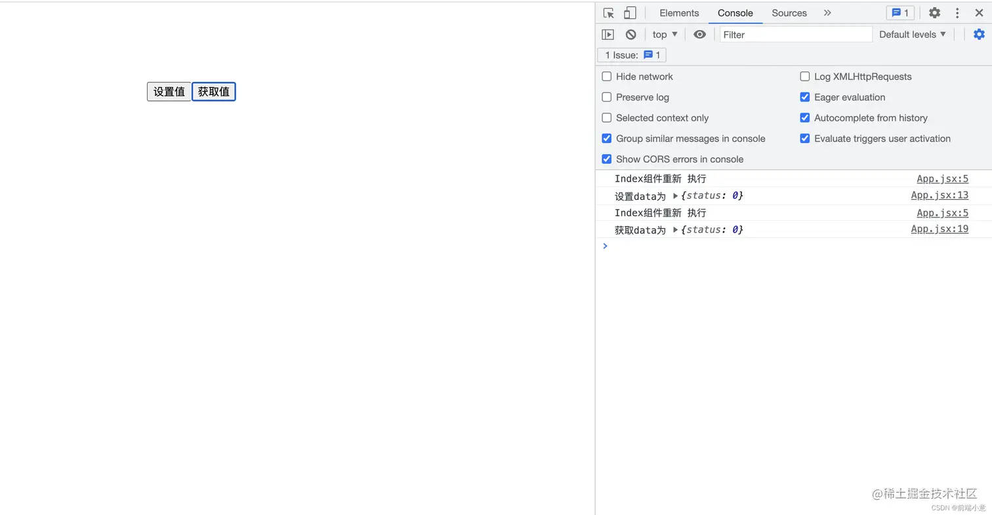Select the first Index组件重新 执行 log message
Image resolution: width=992 pixels, height=515 pixels.
coord(661,179)
